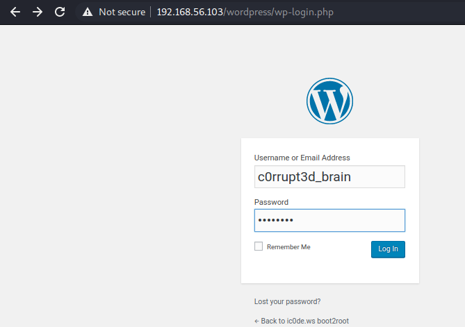Click the 192.168.56.103 host in address bar

tap(188, 12)
